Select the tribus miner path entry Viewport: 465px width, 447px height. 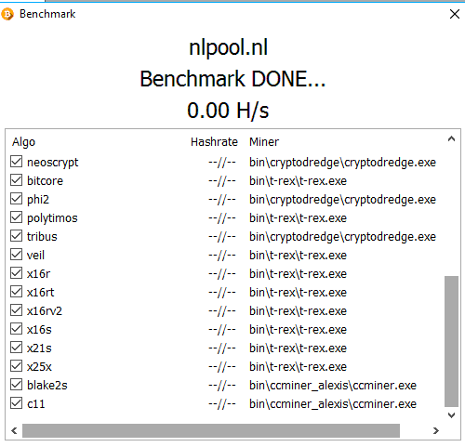342,237
